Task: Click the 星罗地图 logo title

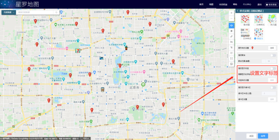Action: 27,4
